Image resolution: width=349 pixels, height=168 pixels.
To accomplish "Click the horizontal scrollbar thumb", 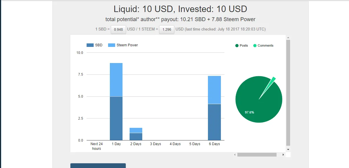I will tap(257, 155).
